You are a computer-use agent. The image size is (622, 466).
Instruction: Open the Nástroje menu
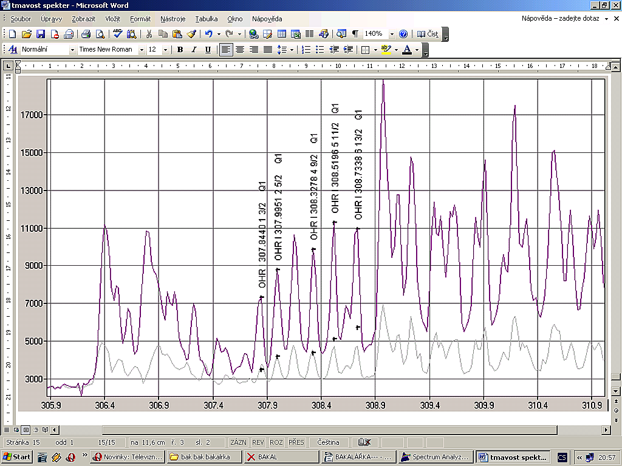[x=173, y=19]
